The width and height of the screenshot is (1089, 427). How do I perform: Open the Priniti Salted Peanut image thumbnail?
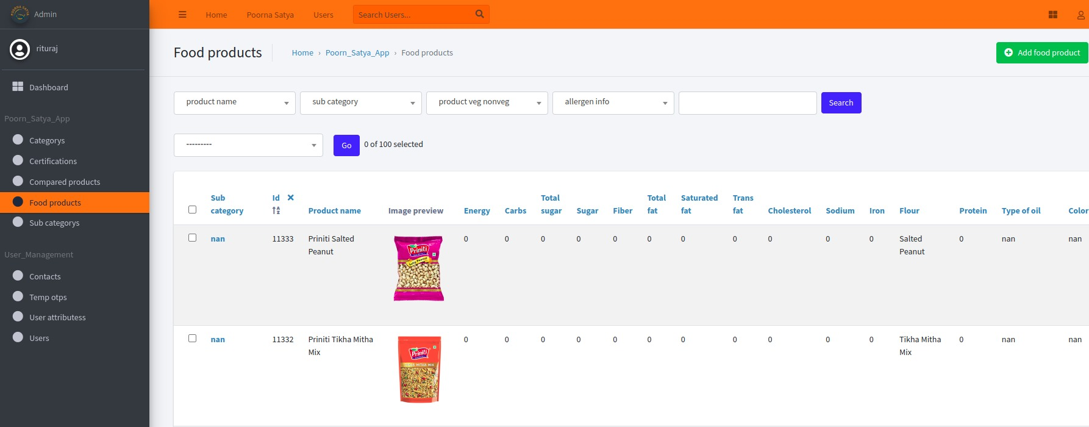(418, 268)
